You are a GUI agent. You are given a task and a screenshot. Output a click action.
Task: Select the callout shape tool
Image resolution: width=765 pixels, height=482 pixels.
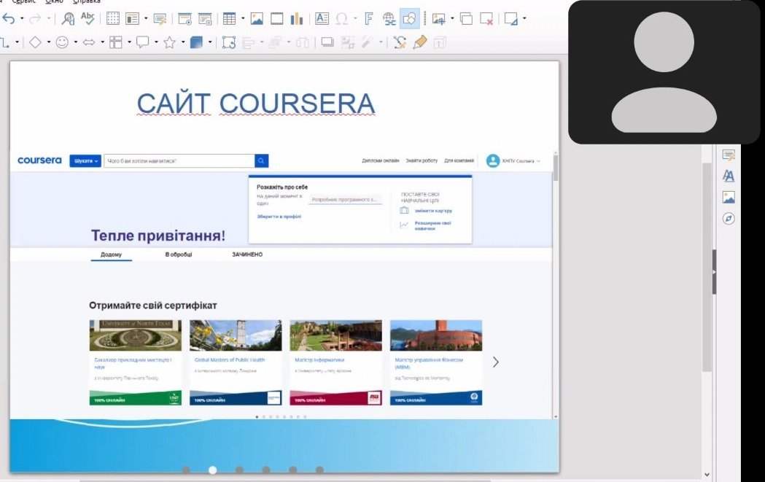click(x=142, y=42)
